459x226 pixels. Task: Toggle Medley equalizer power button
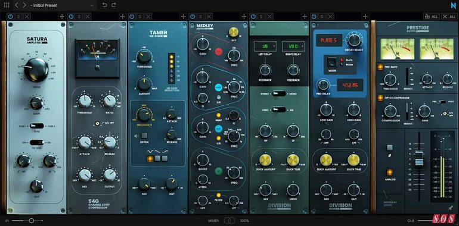193,17
